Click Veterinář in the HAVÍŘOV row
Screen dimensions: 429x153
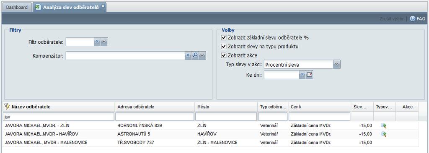[269, 134]
